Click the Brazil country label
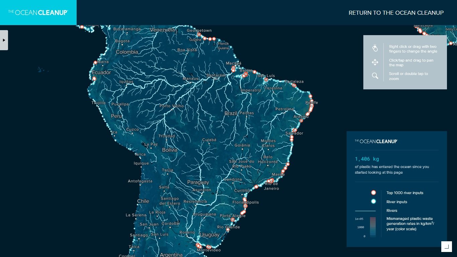 tap(231, 113)
